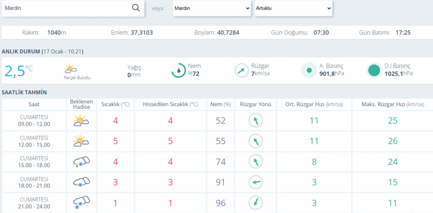433x213 pixels.
Task: Click the 21.00 - 24.00 wind direction arrow
Action: click(256, 203)
